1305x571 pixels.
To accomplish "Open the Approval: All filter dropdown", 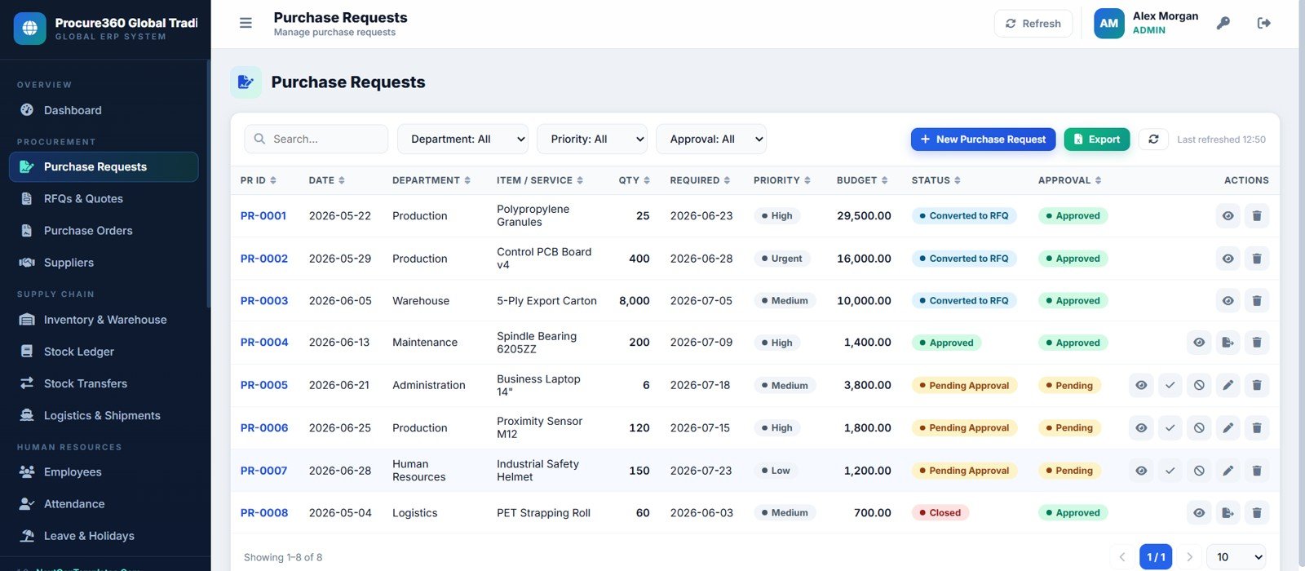I will coord(711,139).
